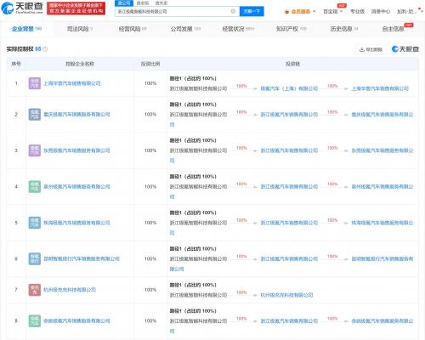Click the 实际控制权 section title

point(20,49)
